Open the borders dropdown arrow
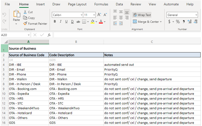 (x=88, y=22)
